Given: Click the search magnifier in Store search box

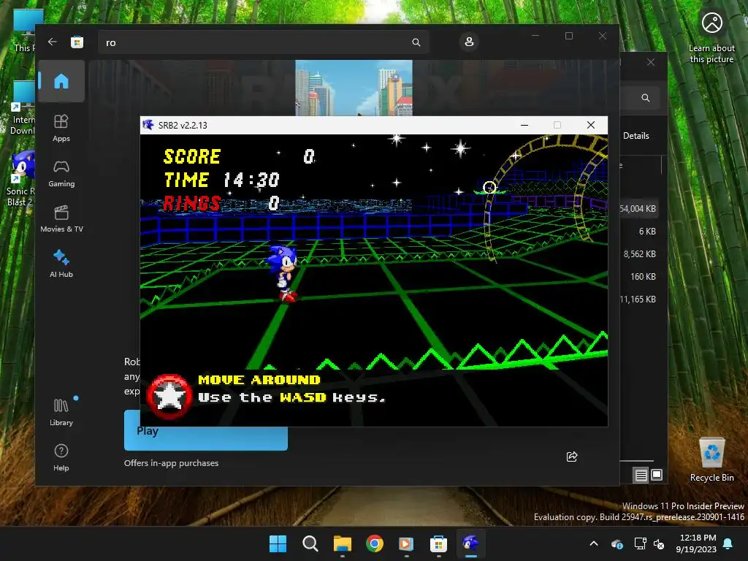Looking at the screenshot, I should [416, 42].
